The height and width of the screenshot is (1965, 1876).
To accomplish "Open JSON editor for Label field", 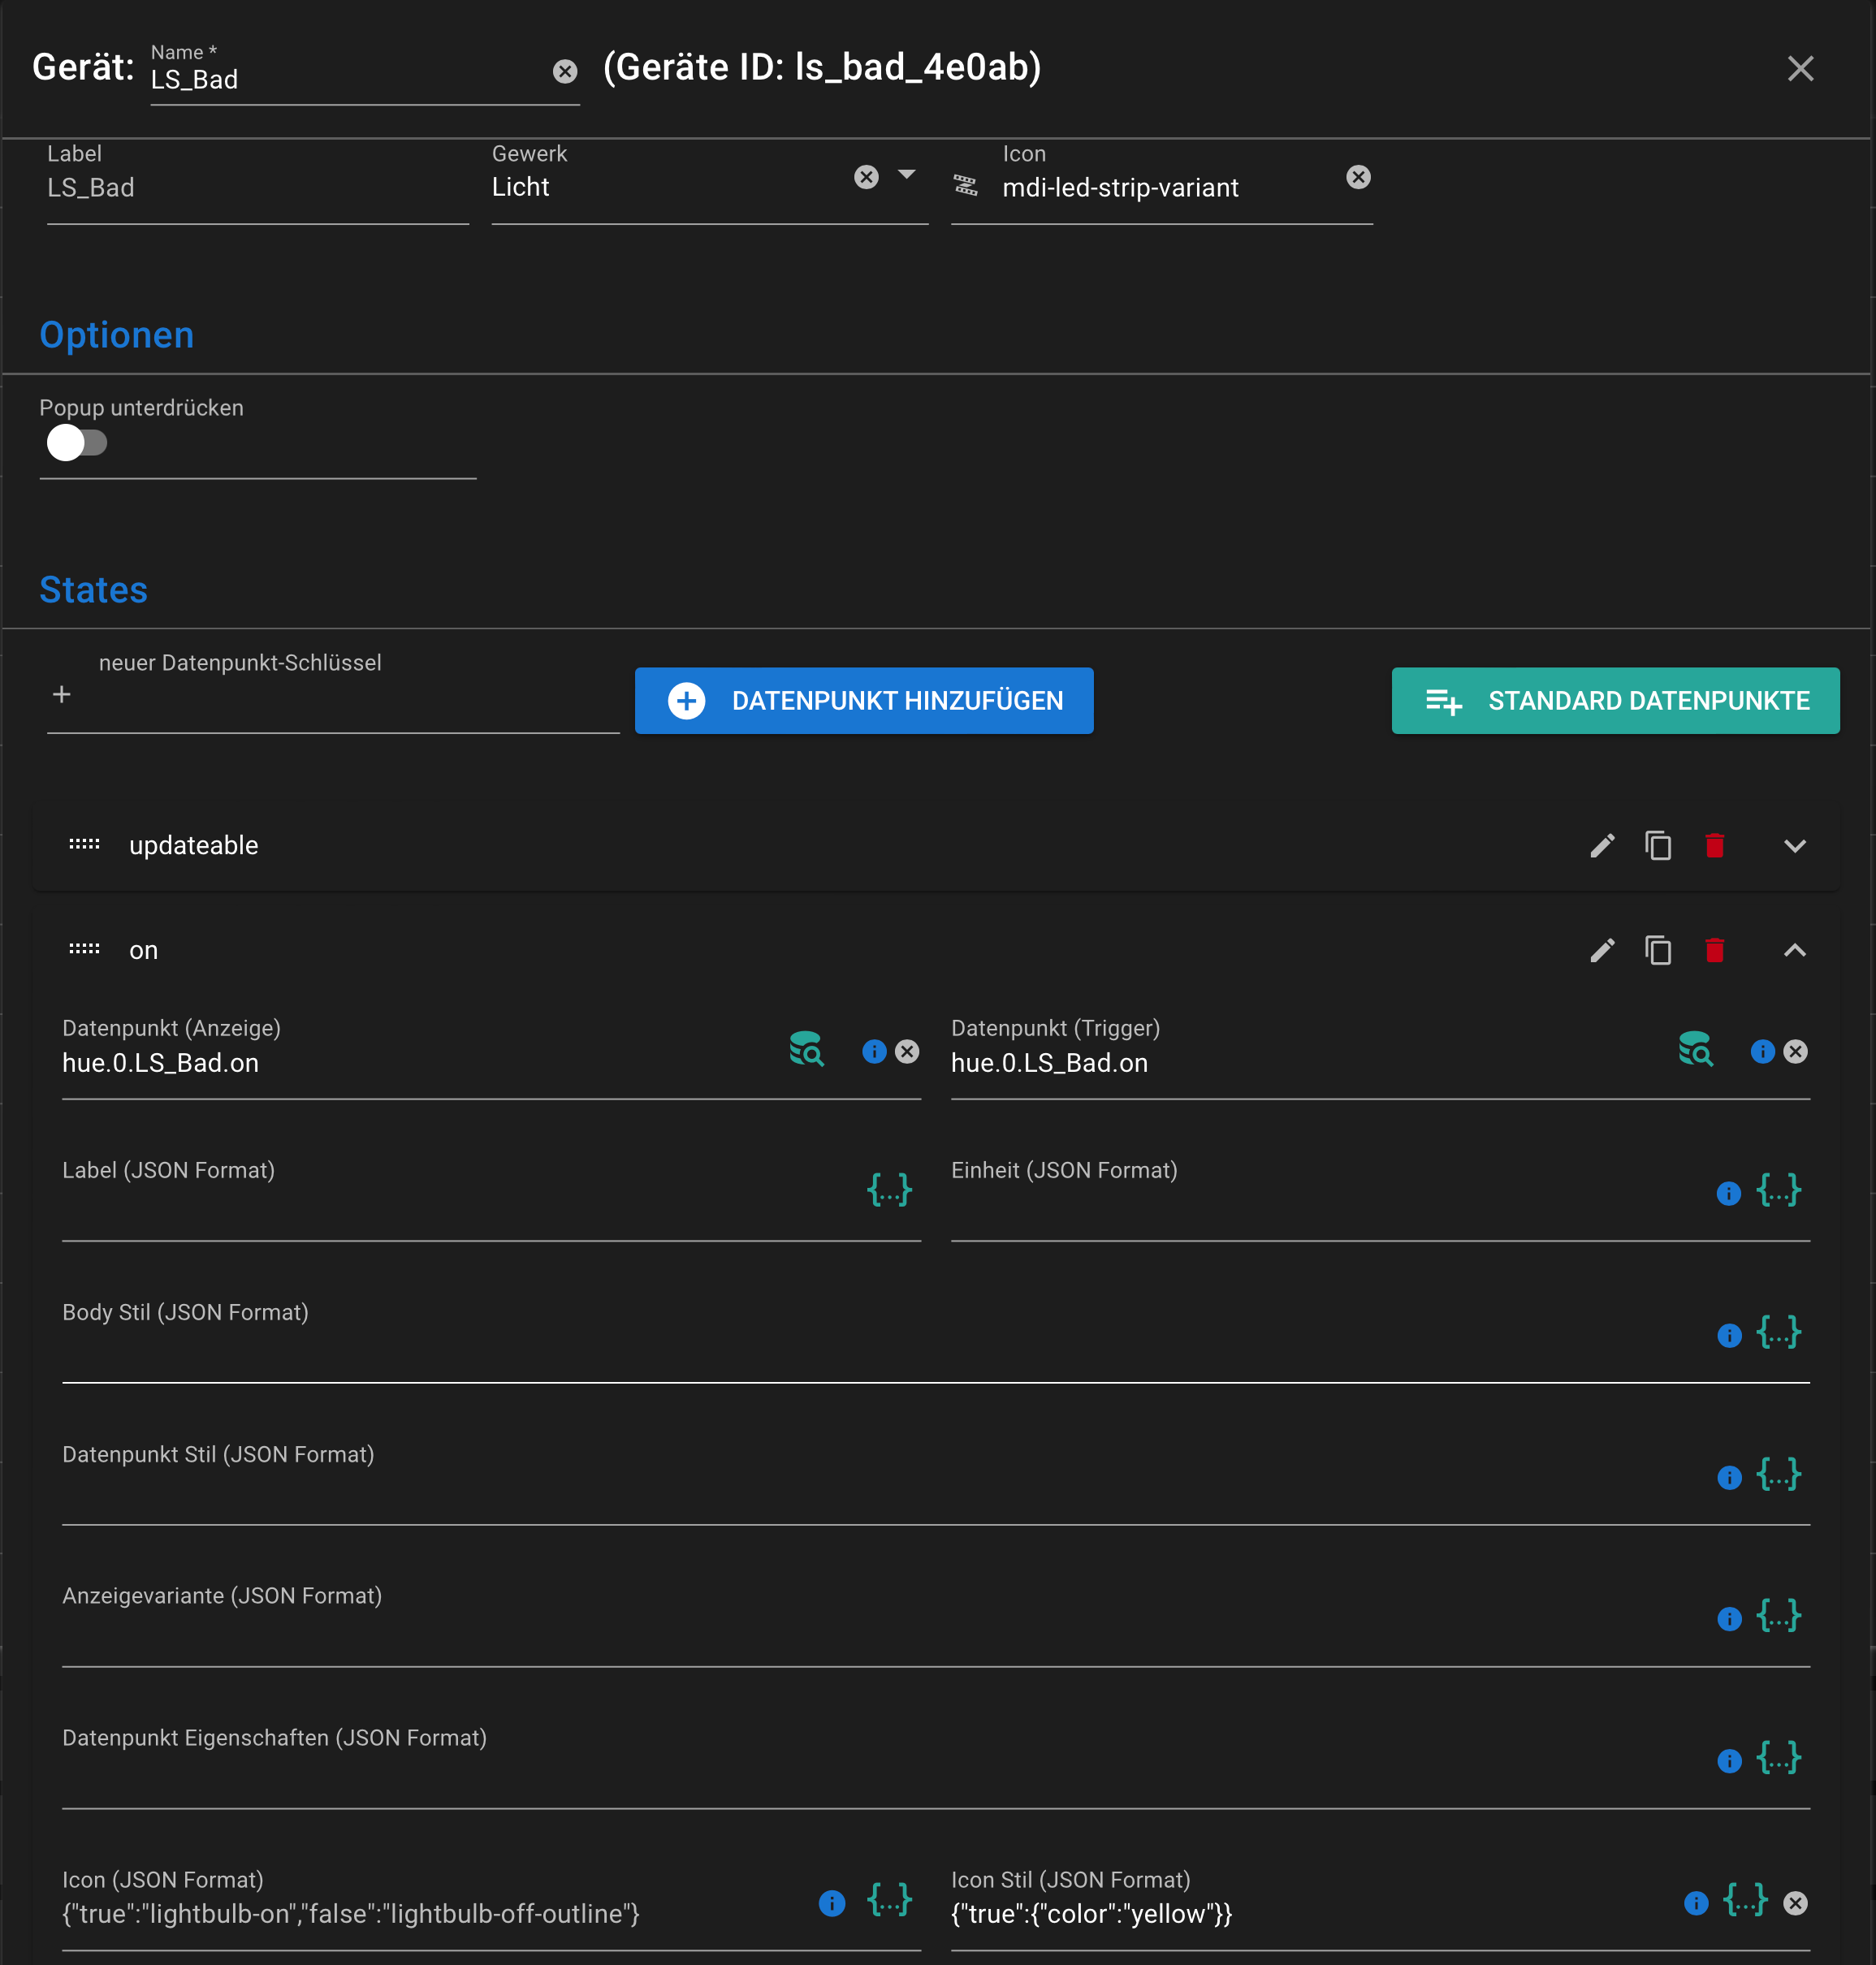I will click(x=889, y=1190).
